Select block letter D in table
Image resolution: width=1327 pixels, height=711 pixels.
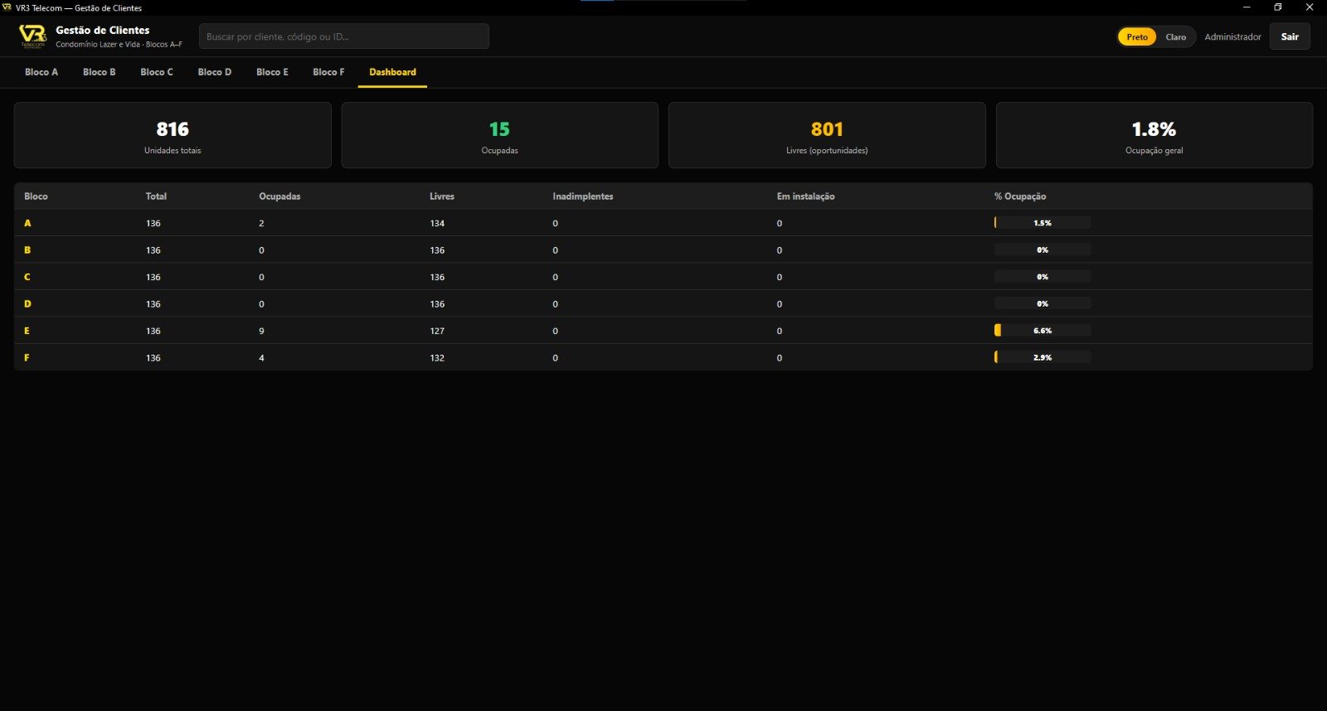click(27, 303)
